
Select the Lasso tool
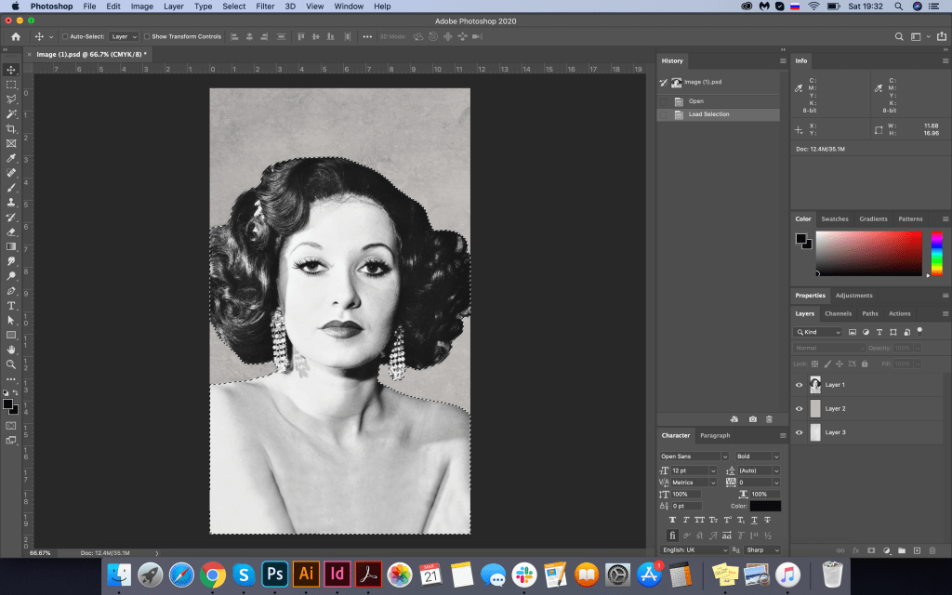click(11, 99)
